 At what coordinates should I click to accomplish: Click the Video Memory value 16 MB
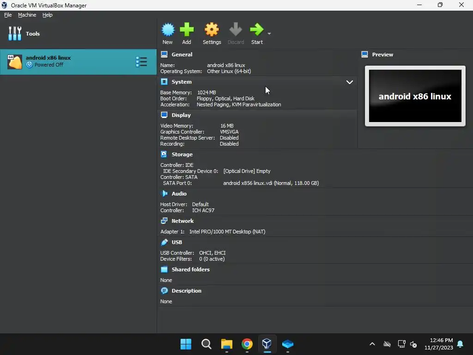coord(227,126)
